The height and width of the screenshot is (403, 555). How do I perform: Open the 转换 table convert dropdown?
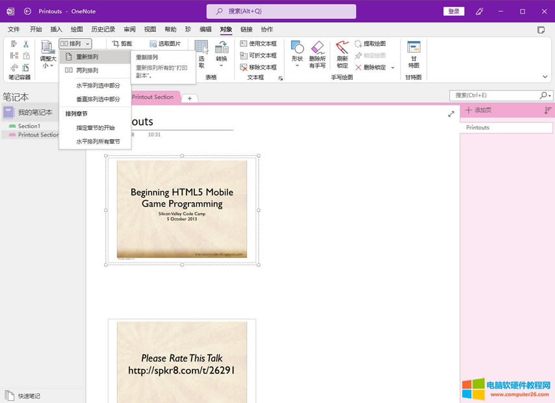[x=222, y=65]
